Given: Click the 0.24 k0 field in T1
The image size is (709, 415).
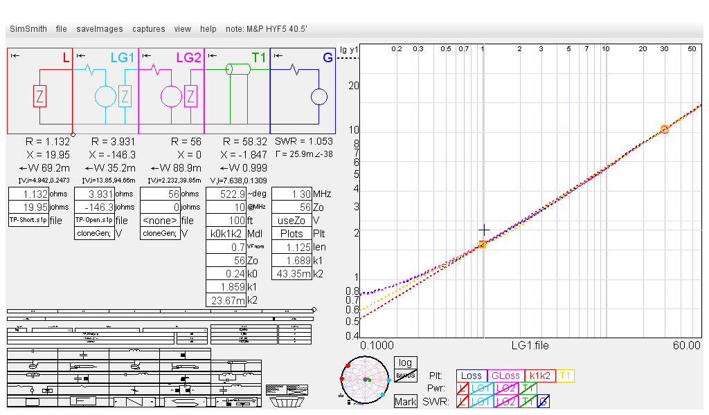Looking at the screenshot, I should pos(226,274).
